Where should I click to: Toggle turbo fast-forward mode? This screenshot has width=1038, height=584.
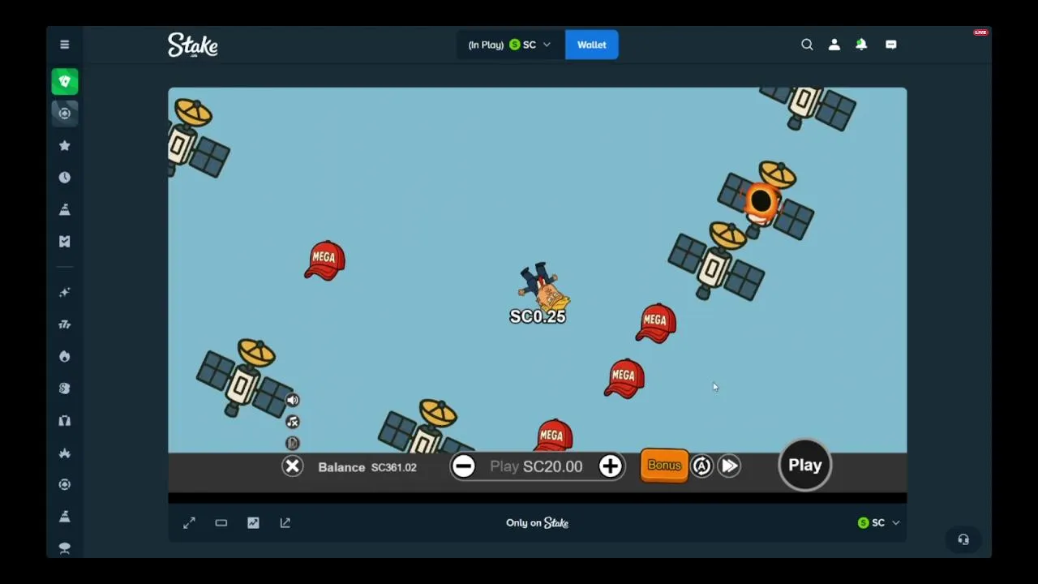click(x=729, y=466)
